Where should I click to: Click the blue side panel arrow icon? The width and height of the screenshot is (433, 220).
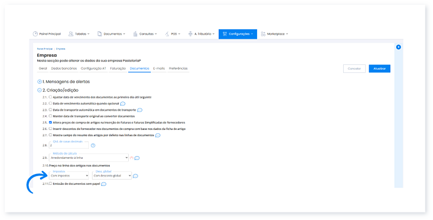click(x=398, y=48)
